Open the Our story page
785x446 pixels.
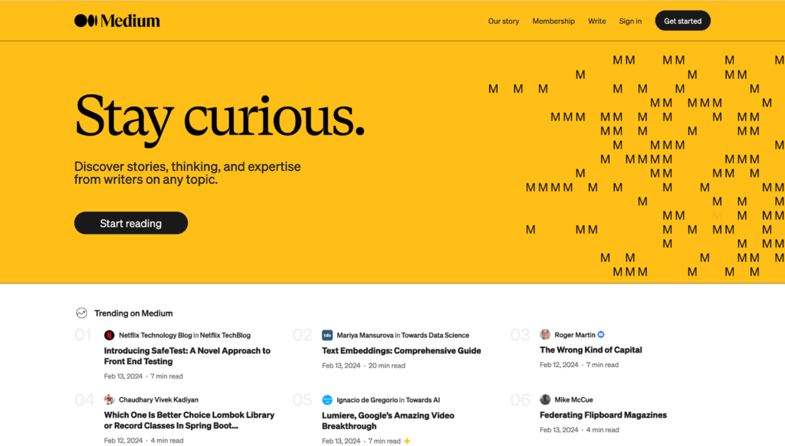click(x=504, y=21)
